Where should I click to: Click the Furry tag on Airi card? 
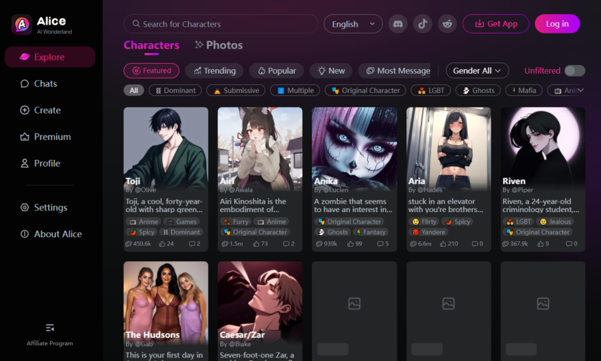(x=236, y=222)
